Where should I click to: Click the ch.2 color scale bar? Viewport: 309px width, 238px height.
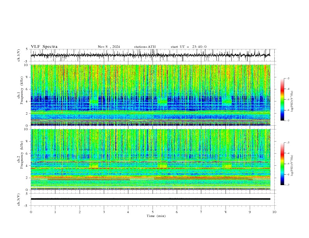pyautogui.click(x=282, y=164)
